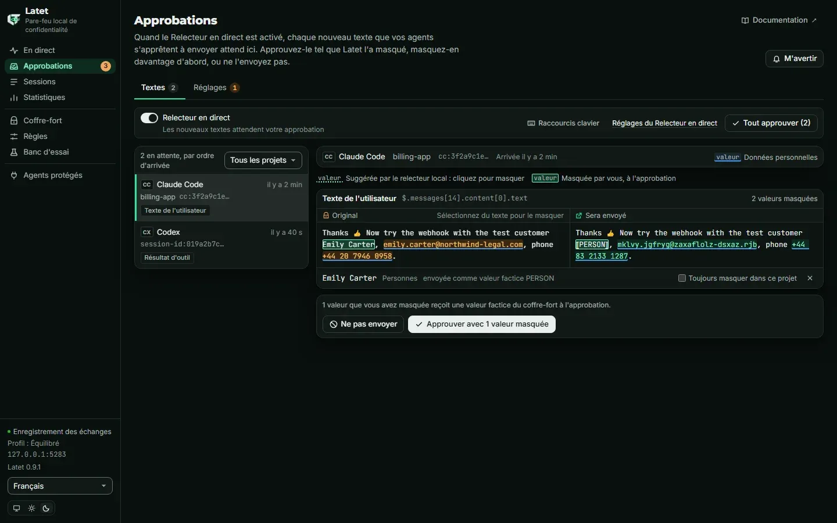Click the Résultat d'outil tag
The height and width of the screenshot is (523, 837).
pyautogui.click(x=167, y=258)
